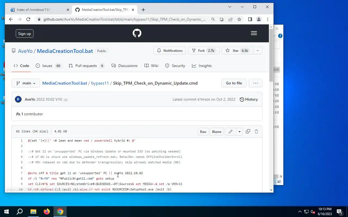The width and height of the screenshot is (348, 217).
Task: Click the install app icon in address bar
Action: pyautogui.click(x=222, y=19)
